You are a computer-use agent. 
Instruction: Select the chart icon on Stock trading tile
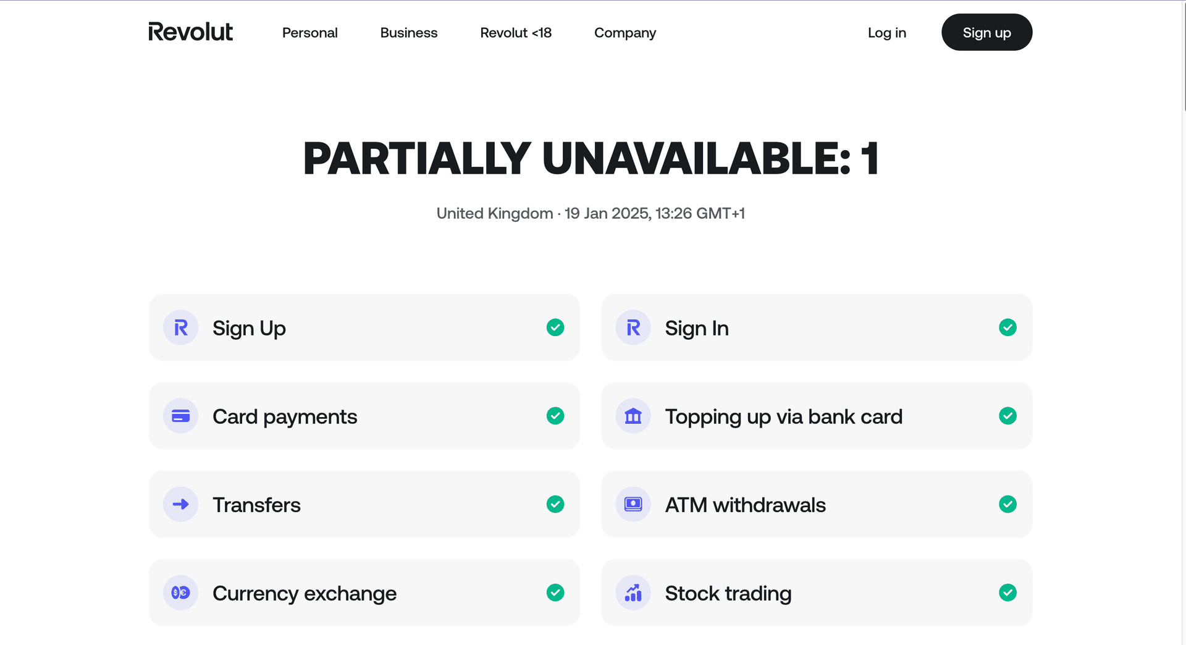(633, 592)
